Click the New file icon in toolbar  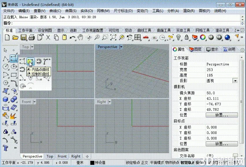(x=7, y=38)
